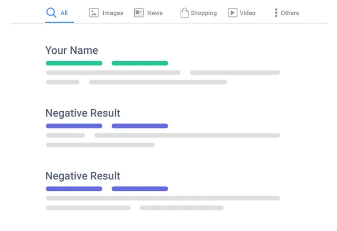Click first green bar under Your Name
The height and width of the screenshot is (231, 337).
(x=74, y=63)
